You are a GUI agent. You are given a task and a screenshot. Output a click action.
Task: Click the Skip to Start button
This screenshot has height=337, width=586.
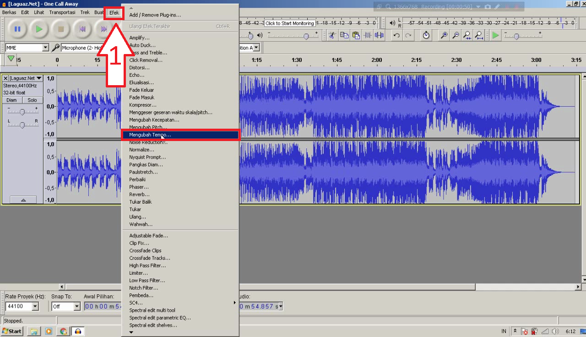point(82,29)
